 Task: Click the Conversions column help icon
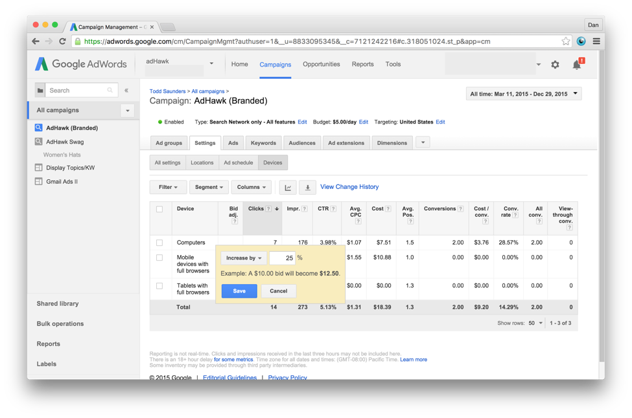pos(461,209)
